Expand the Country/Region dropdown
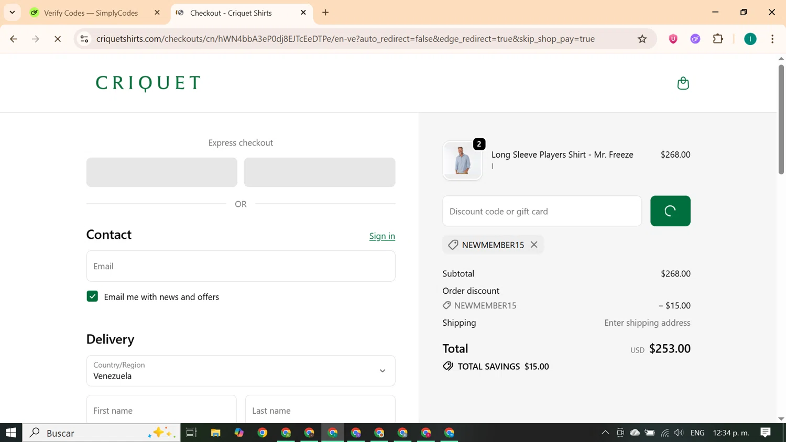This screenshot has height=442, width=786. pyautogui.click(x=241, y=371)
